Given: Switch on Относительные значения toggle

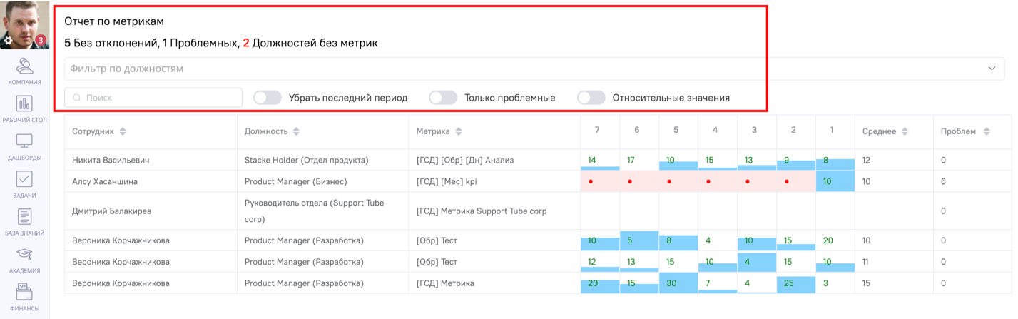Looking at the screenshot, I should click(591, 98).
